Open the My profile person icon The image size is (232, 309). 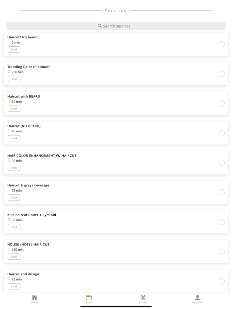(198, 297)
